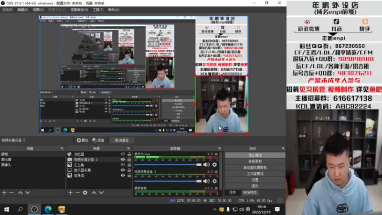Show the hidden 左上角 source
This screenshot has width=382, height=215.
(123, 165)
